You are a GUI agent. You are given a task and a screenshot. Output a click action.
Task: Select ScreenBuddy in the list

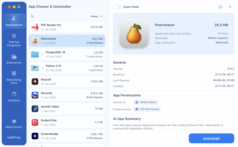(x=67, y=136)
